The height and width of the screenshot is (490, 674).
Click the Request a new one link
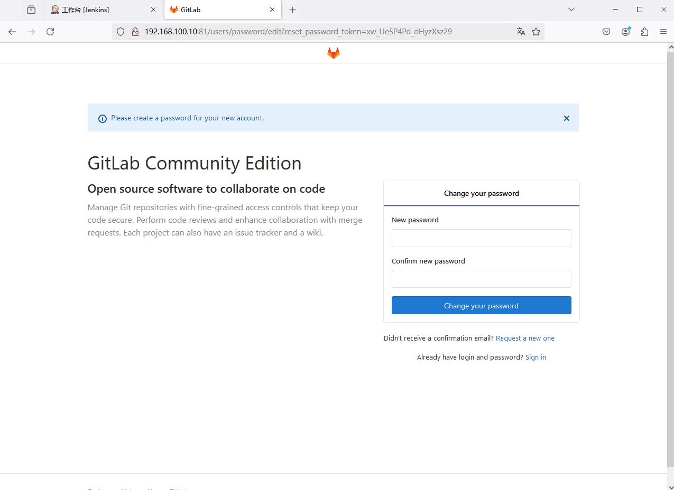click(525, 338)
